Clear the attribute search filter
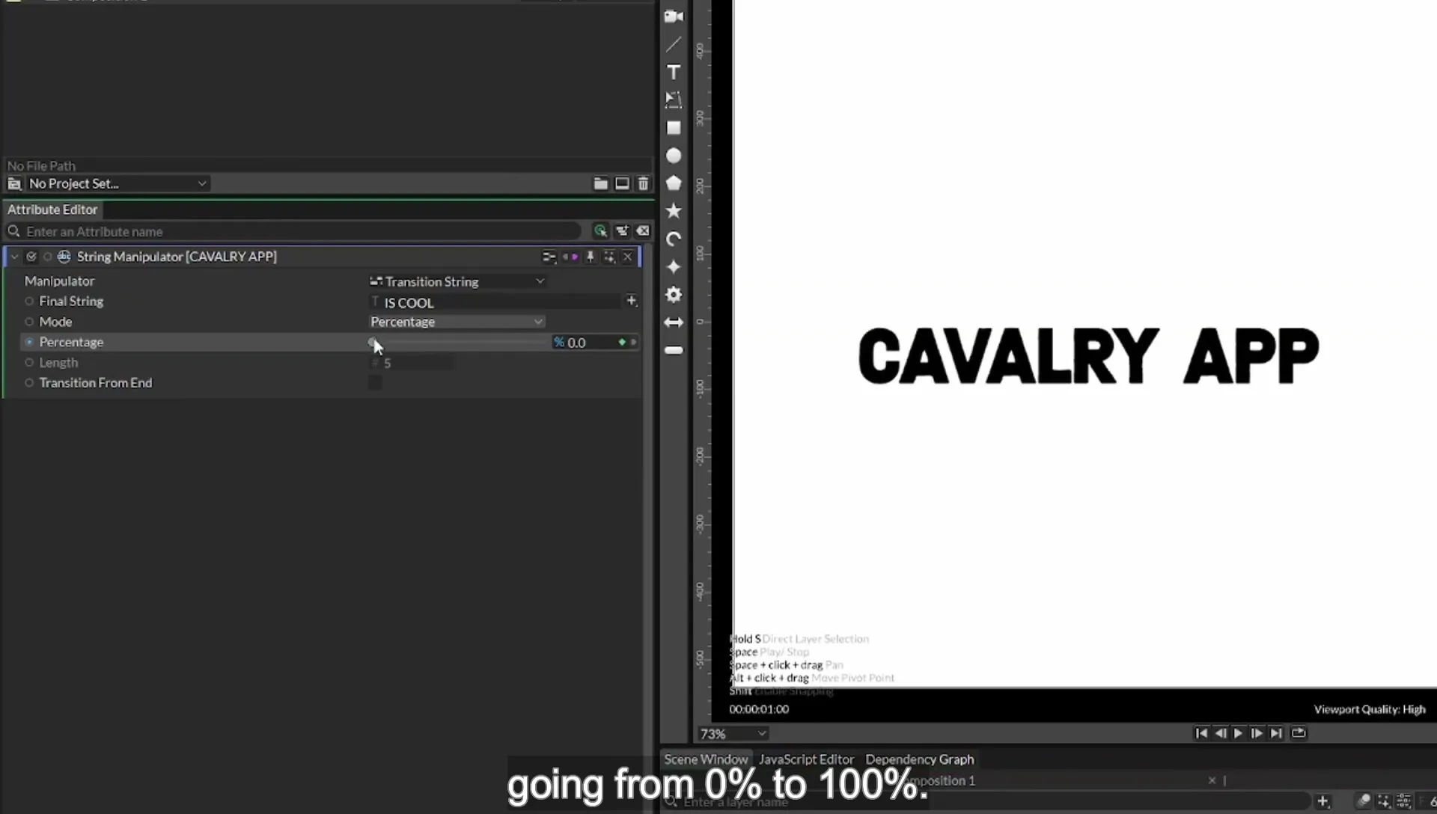Viewport: 1437px width, 814px height. [x=643, y=231]
